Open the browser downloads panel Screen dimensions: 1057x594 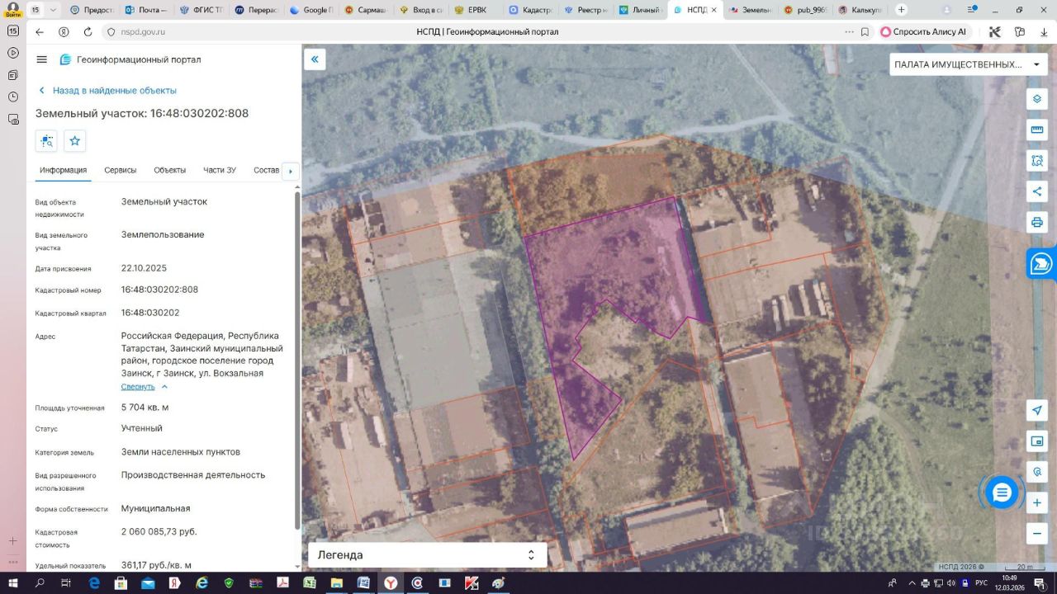[1044, 31]
